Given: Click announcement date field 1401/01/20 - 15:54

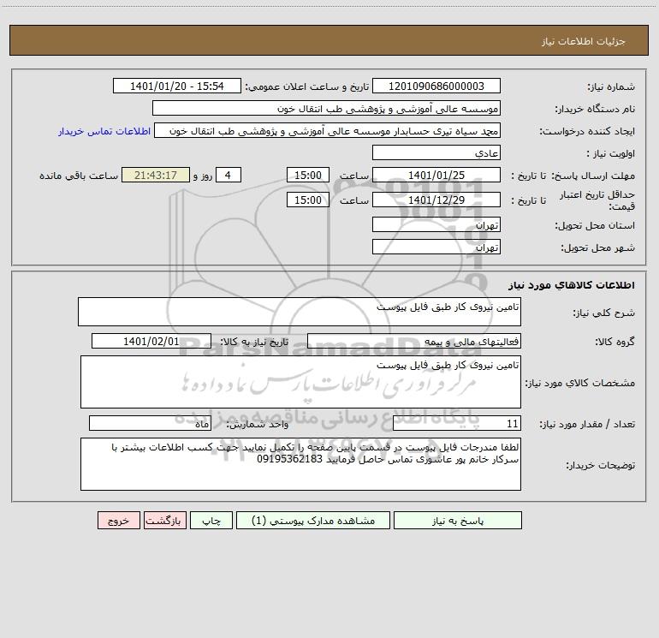Looking at the screenshot, I should [177, 86].
